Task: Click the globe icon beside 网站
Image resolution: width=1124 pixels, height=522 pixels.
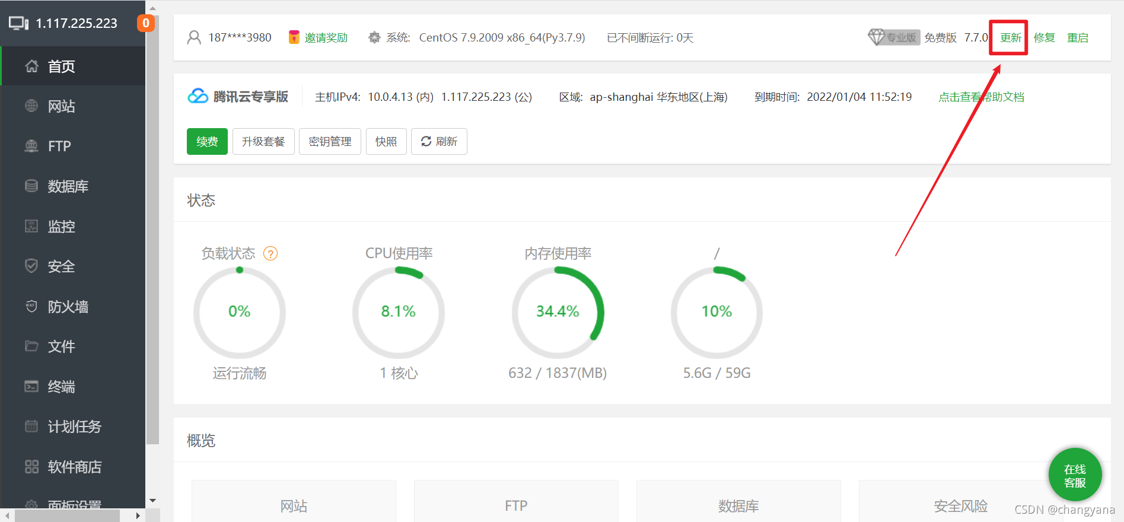Action: coord(31,106)
